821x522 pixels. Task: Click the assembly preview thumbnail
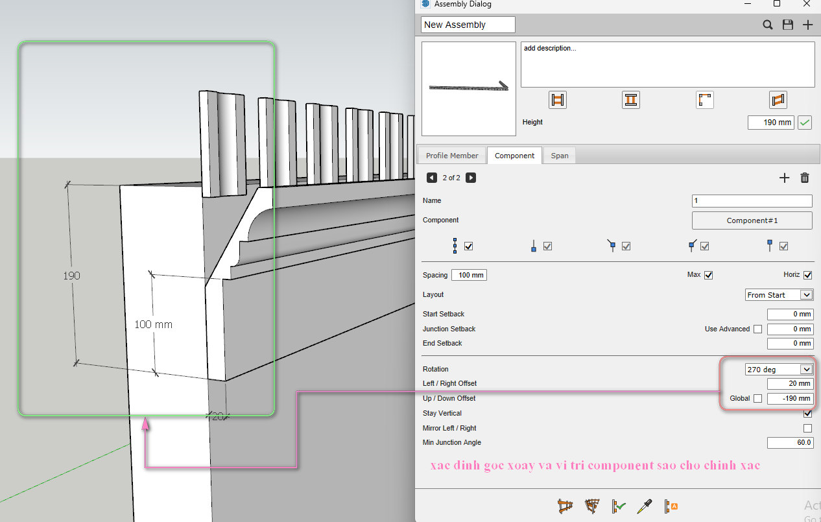(468, 89)
